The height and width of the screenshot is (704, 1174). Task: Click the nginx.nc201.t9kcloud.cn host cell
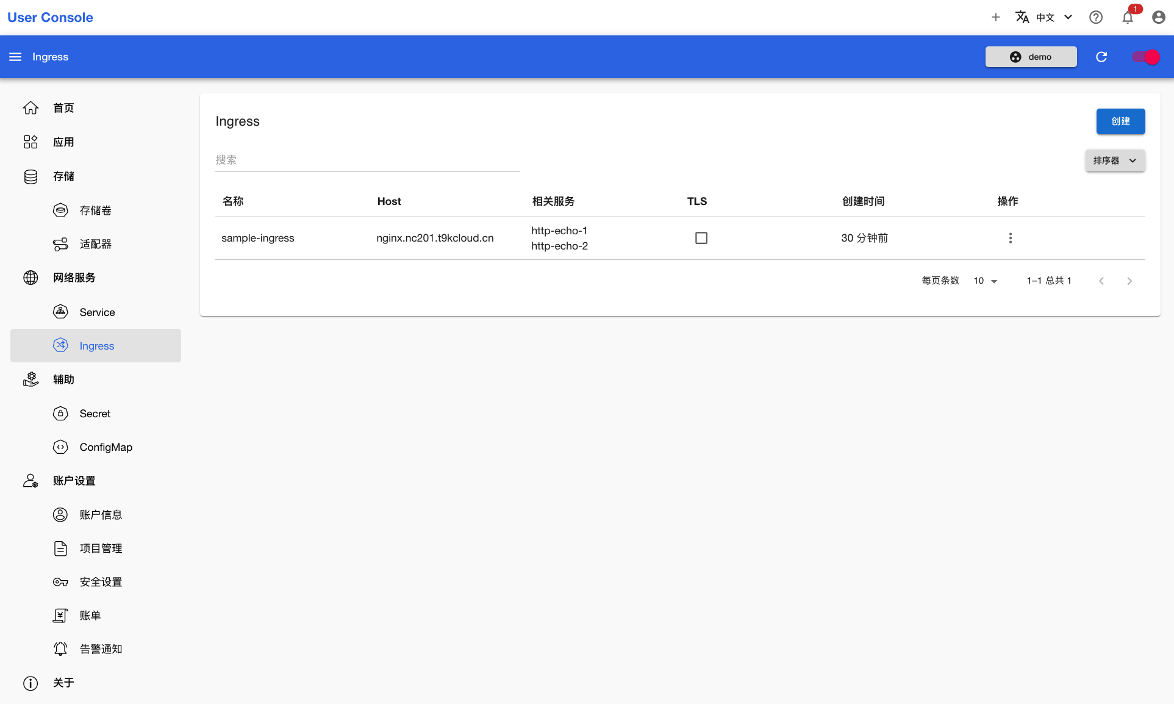435,238
